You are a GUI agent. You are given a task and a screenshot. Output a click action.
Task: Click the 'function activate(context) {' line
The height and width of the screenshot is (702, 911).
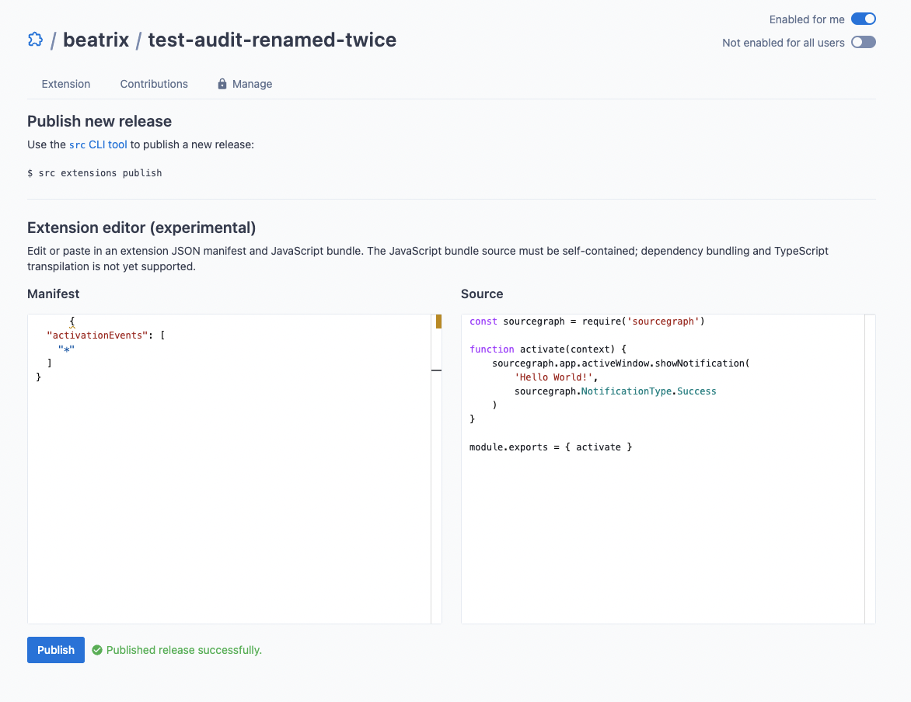tap(548, 349)
